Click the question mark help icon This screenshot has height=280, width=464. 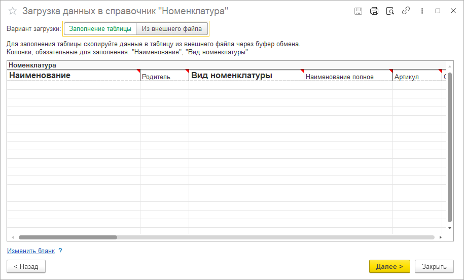(60, 251)
